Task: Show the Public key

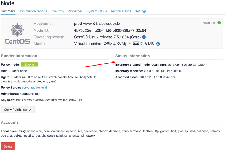Action: [x=18, y=110]
